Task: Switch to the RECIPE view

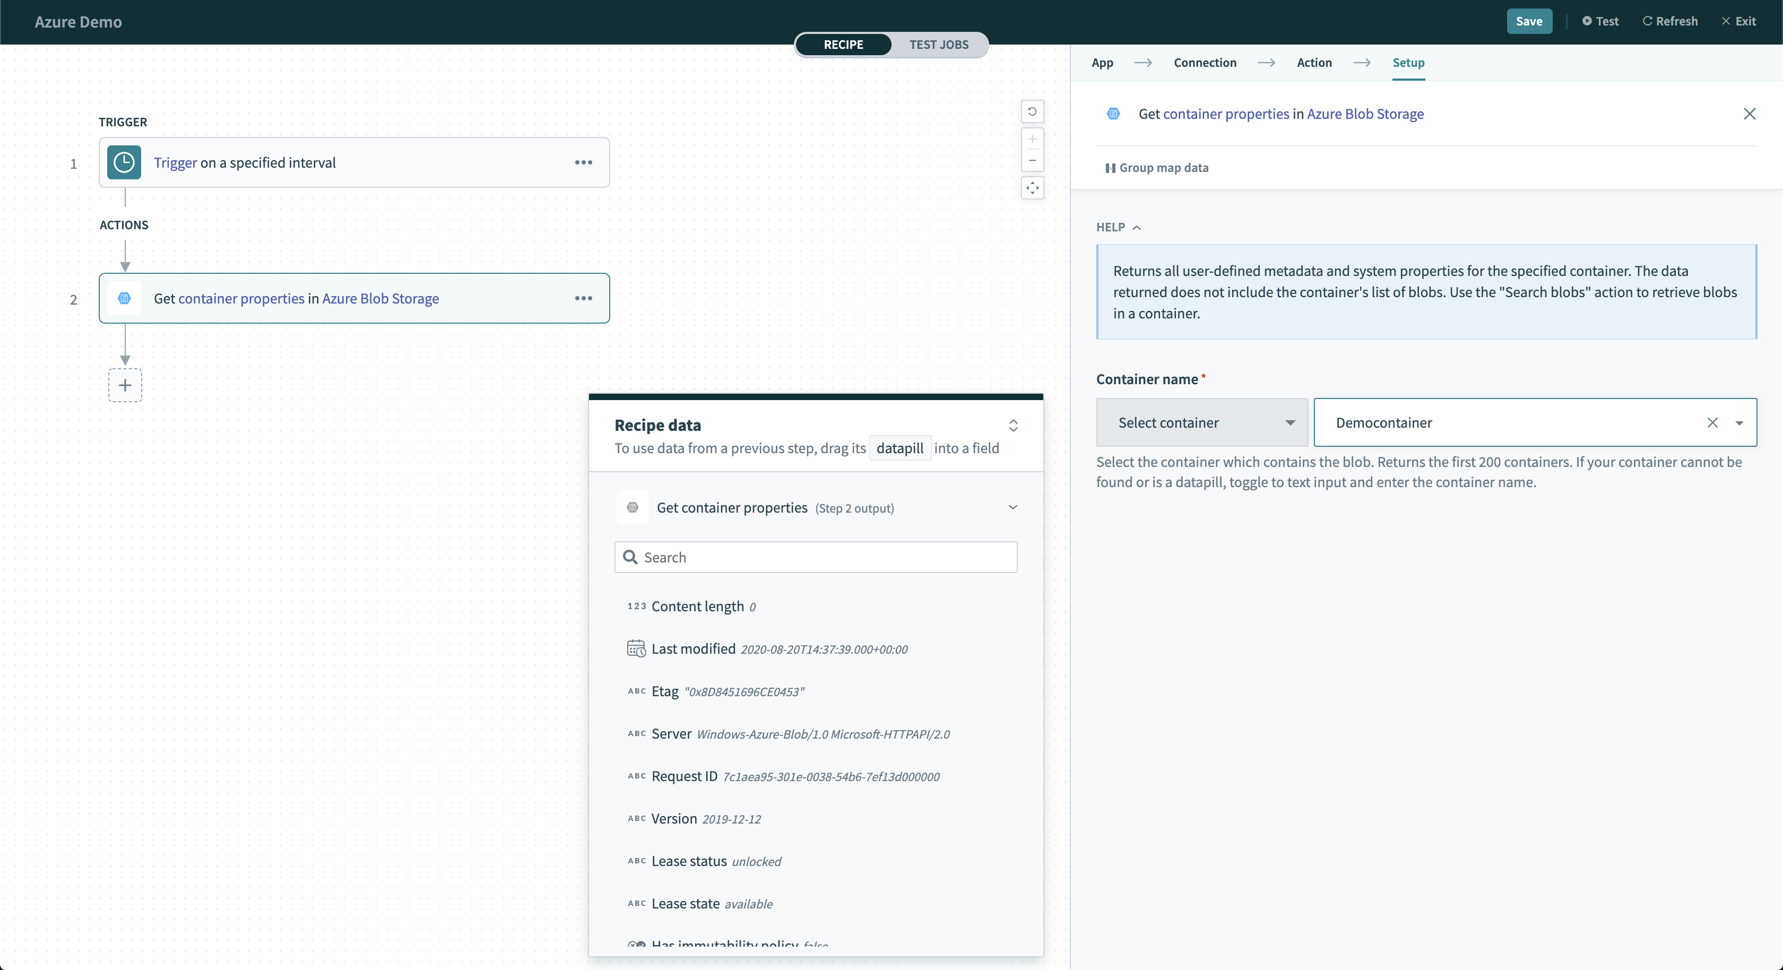Action: (843, 45)
